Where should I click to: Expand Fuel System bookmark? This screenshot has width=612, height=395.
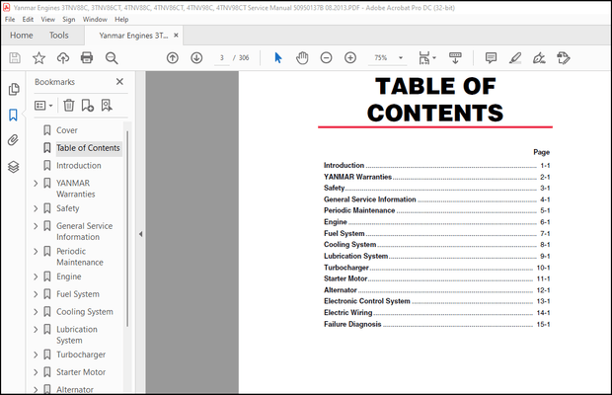36,294
